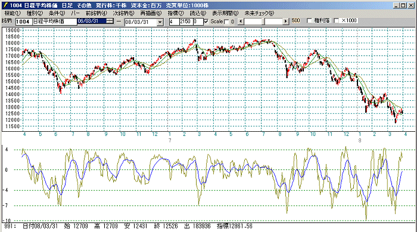This screenshot has height=232, width=417.
Task: Click the start date spinner arrows
Action: tap(110, 21)
